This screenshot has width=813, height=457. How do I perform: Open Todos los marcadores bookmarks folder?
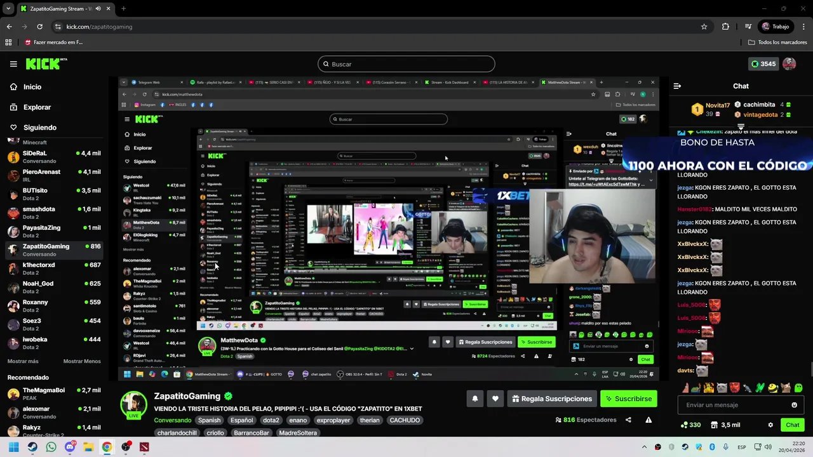click(x=777, y=43)
